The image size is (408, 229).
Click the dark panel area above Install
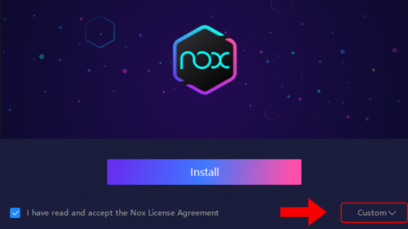(x=205, y=149)
